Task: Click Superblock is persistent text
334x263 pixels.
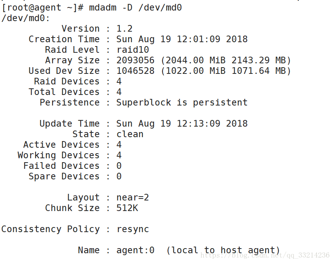Action: (x=182, y=102)
